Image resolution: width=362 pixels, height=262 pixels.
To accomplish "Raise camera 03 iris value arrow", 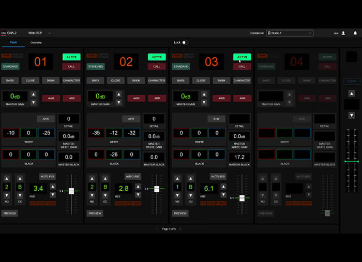I will 223,187.
